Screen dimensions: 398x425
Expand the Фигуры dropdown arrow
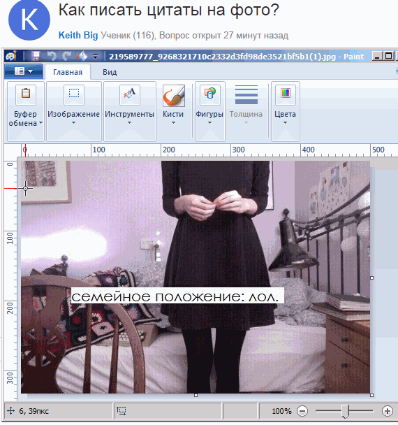click(209, 123)
